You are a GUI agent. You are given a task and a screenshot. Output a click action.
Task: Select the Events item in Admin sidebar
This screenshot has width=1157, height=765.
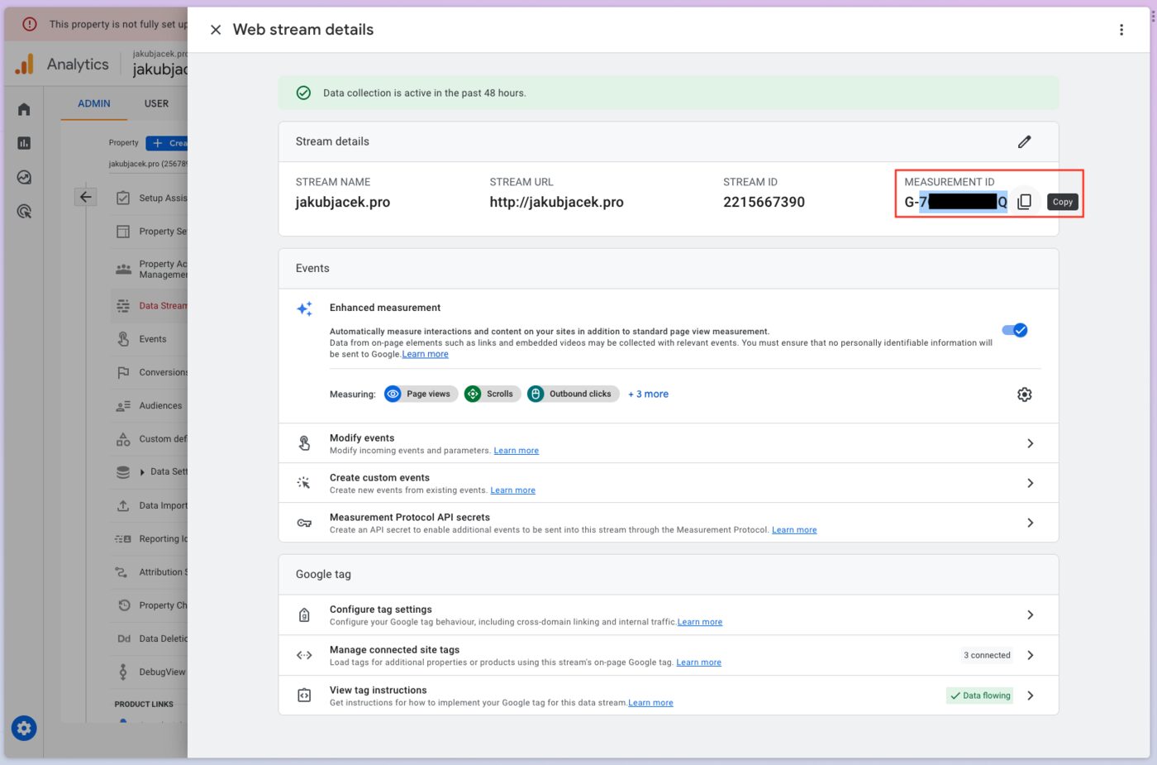click(x=154, y=338)
